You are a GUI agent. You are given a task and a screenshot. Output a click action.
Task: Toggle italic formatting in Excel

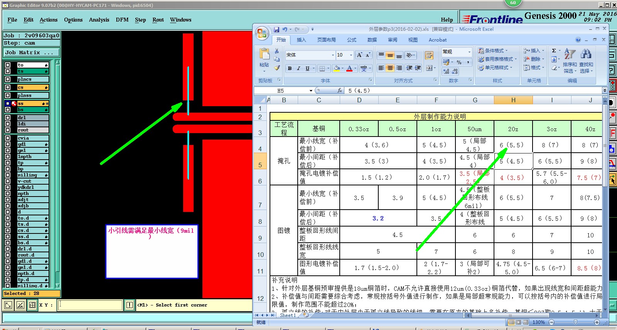(298, 68)
